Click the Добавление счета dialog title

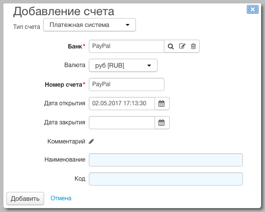point(64,11)
